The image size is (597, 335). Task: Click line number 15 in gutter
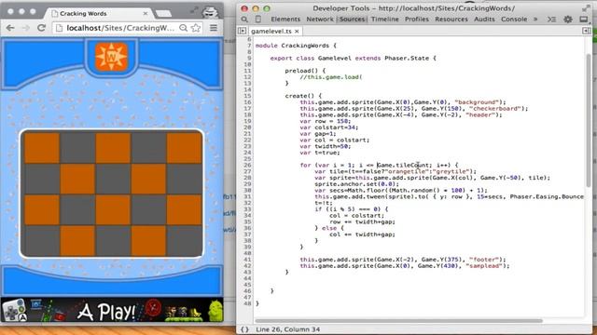(247, 96)
